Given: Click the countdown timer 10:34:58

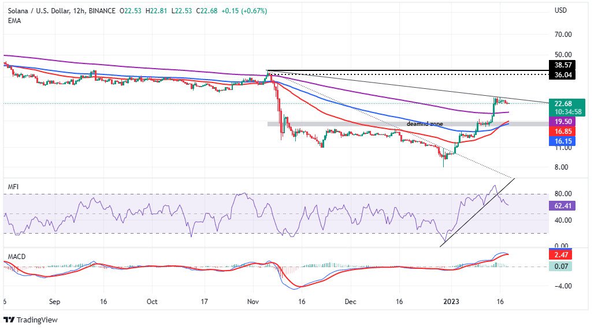Looking at the screenshot, I should pyautogui.click(x=568, y=112).
